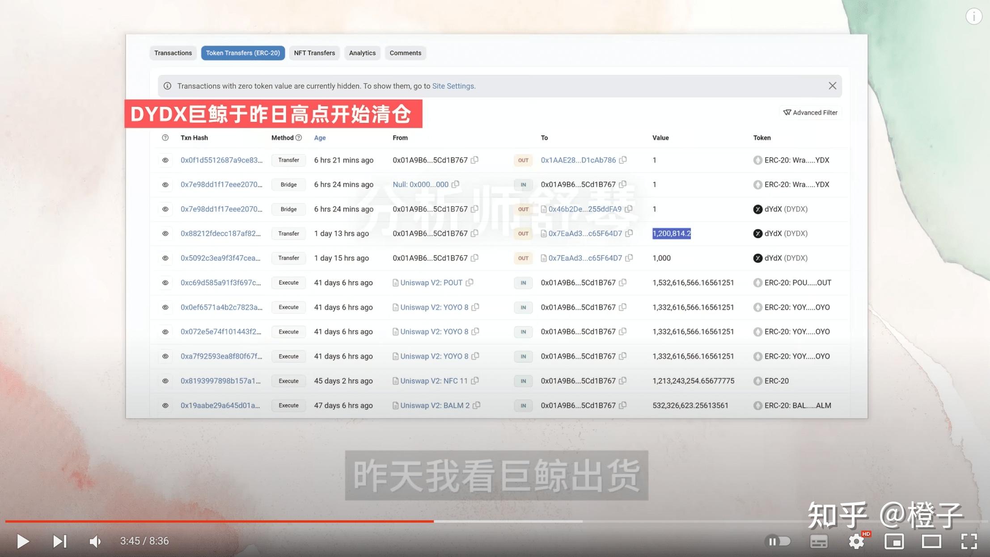Preview transaction 0x8193997898b157a1 eye icon
This screenshot has width=990, height=557.
165,381
